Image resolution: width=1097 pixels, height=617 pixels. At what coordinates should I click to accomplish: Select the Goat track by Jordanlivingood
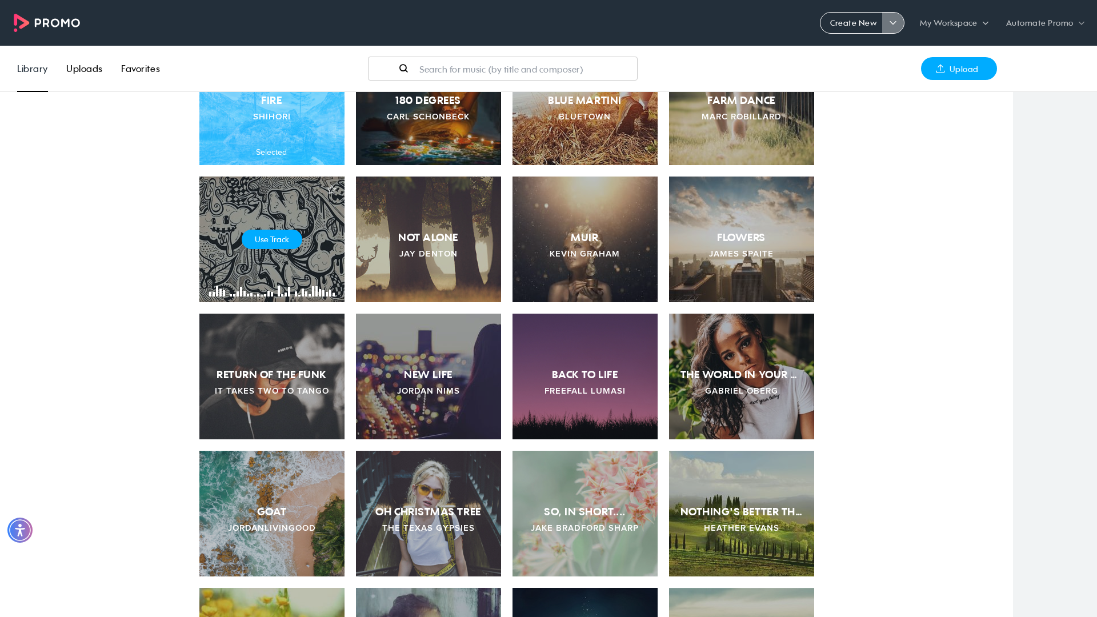point(272,514)
